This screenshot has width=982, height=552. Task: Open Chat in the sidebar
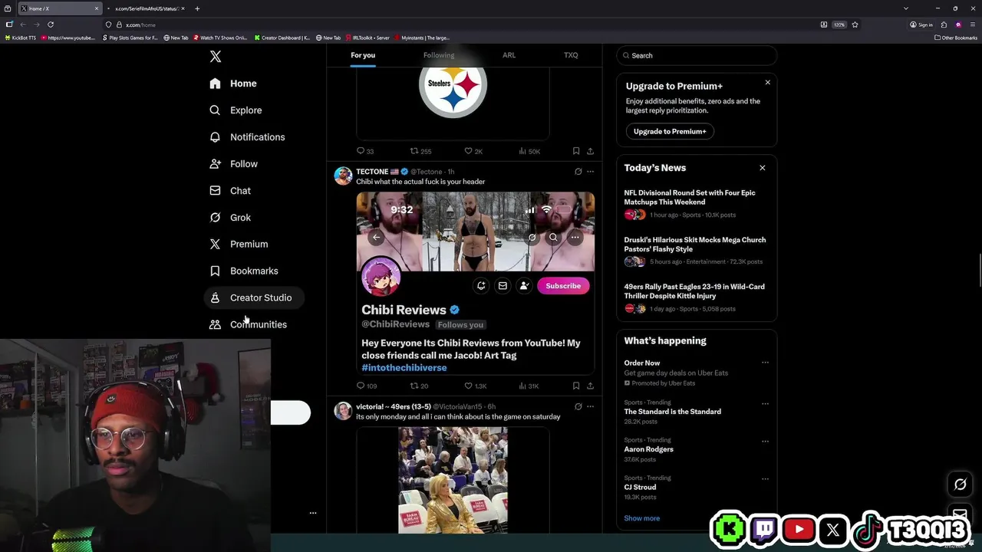(x=230, y=191)
